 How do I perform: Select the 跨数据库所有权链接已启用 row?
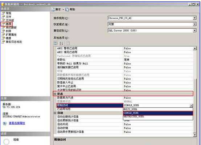click(124, 75)
